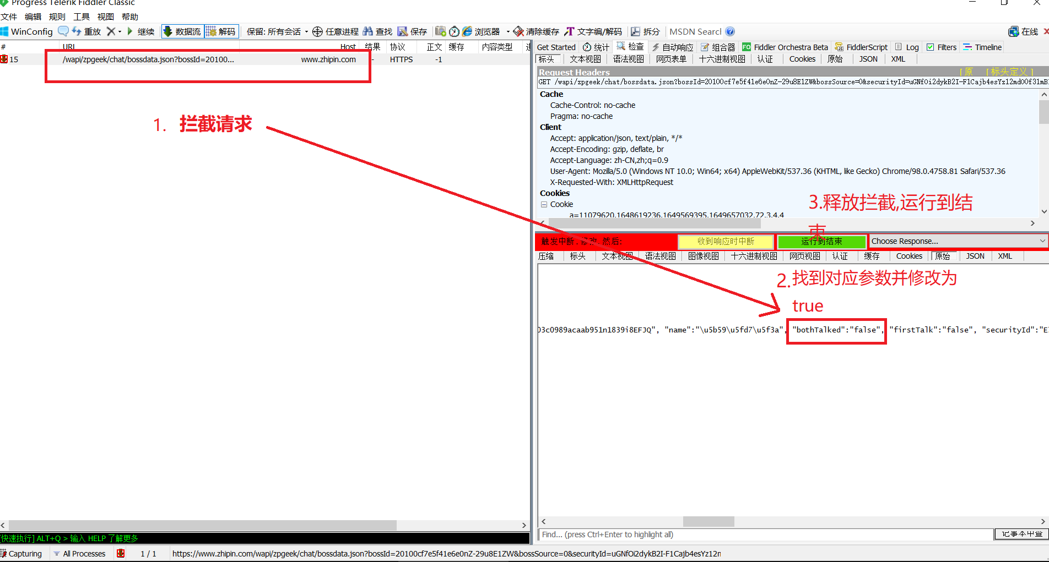Click the 原 (Raw) link in Request Headers

tap(968, 72)
